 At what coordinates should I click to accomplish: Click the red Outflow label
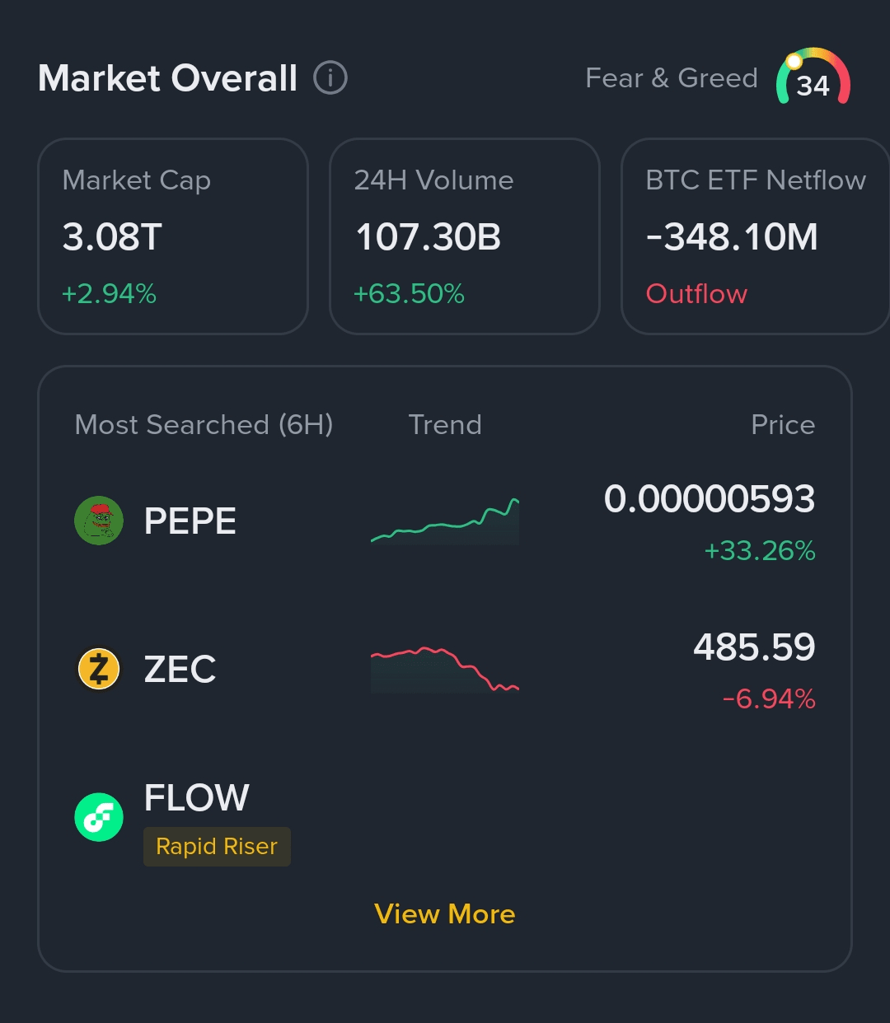coord(696,294)
